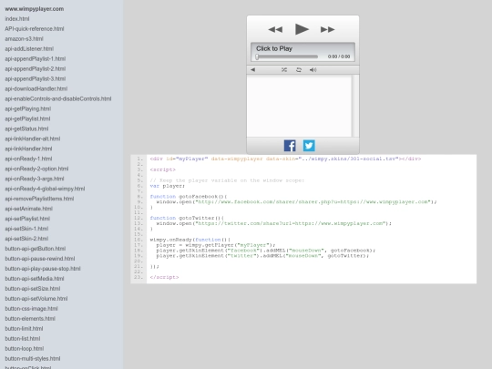The image size is (492, 369).
Task: Open api-enableControls-and-disableControls.html
Action: point(58,98)
